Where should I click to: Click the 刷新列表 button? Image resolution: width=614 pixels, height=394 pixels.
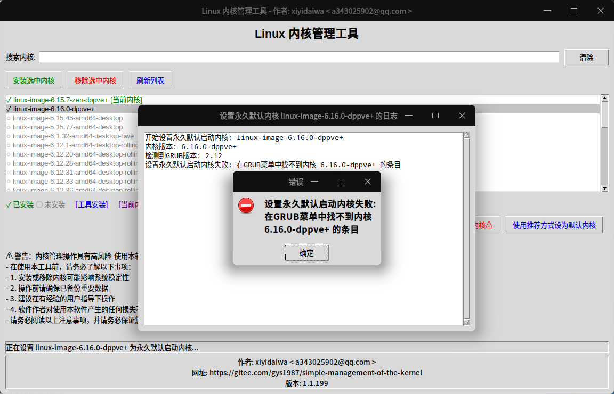pyautogui.click(x=150, y=80)
